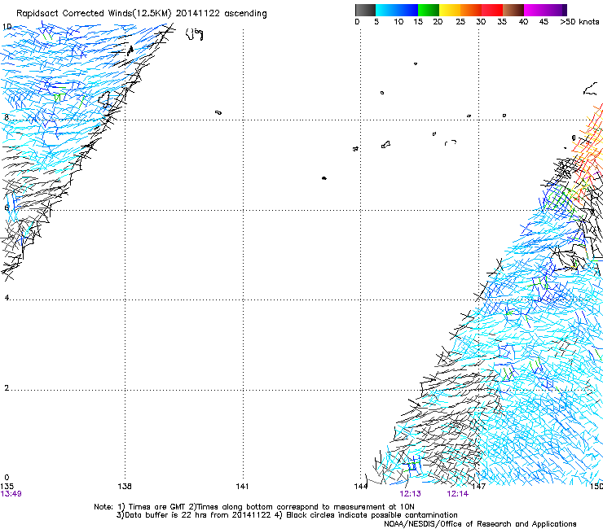Click the gray 0-5 knots color swatch
This screenshot has height=529, width=603.
(365, 10)
